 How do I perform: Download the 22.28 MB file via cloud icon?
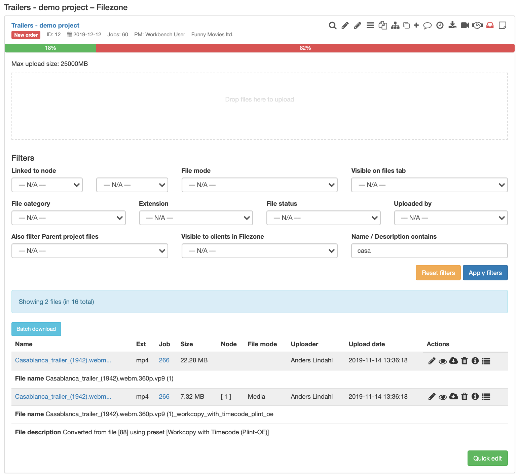coord(453,361)
